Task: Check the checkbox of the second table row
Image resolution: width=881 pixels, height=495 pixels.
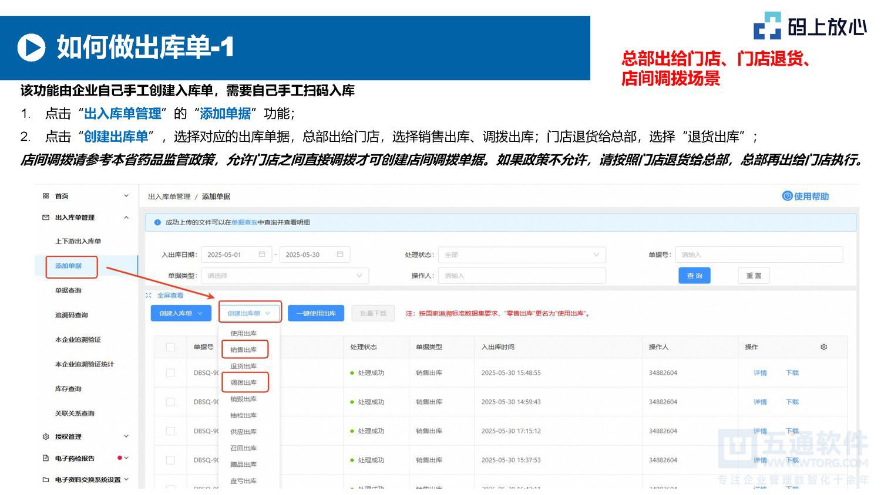Action: coord(170,402)
